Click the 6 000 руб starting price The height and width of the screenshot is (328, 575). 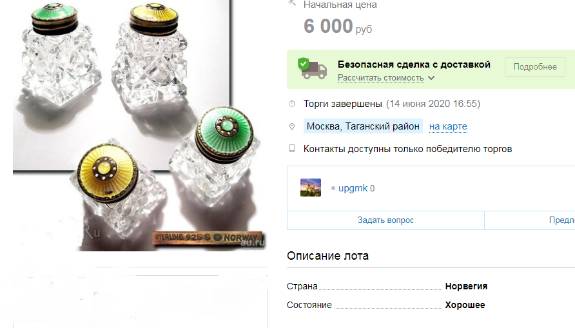point(338,26)
